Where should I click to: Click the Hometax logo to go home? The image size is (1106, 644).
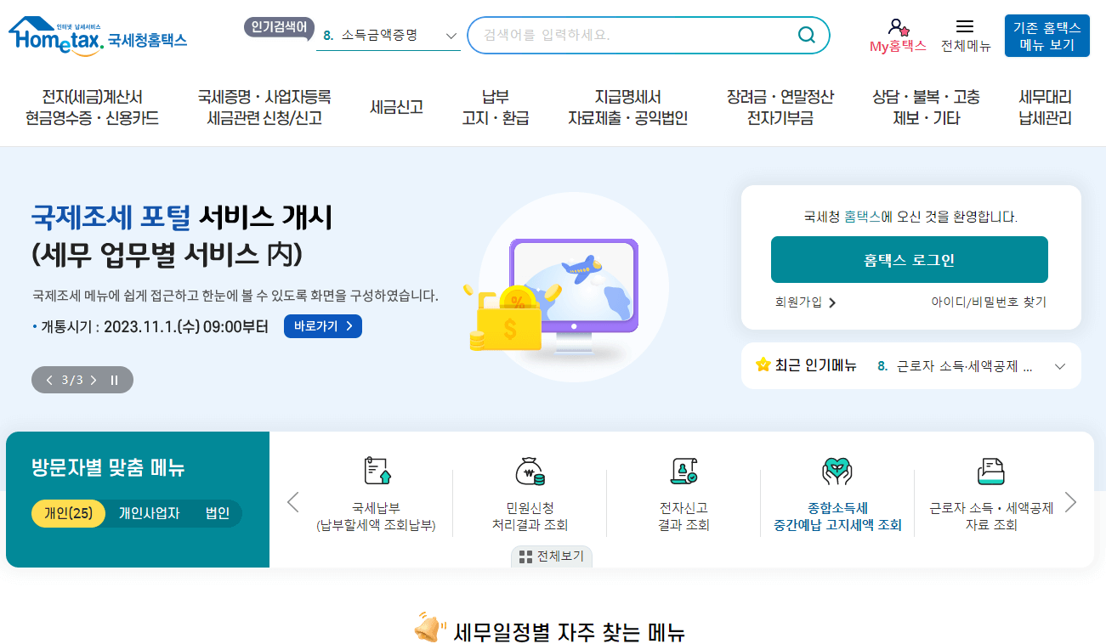coord(96,35)
